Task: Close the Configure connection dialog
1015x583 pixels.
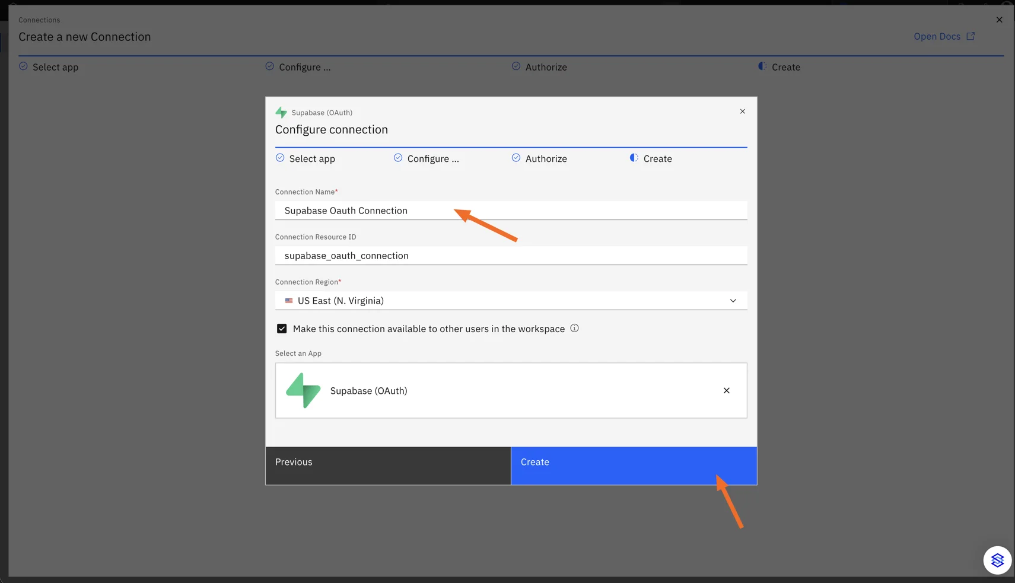Action: [742, 111]
